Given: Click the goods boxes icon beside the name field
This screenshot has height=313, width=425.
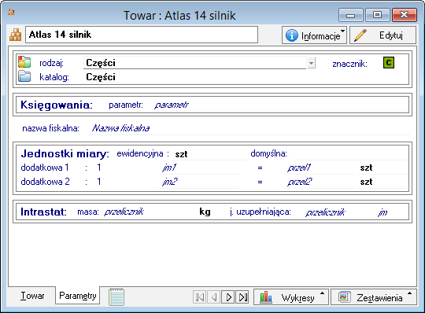Looking at the screenshot, I should [15, 35].
